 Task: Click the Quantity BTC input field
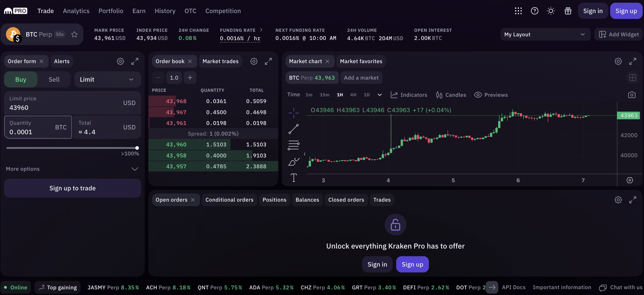pyautogui.click(x=38, y=127)
